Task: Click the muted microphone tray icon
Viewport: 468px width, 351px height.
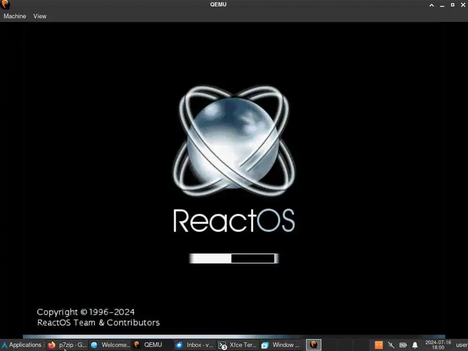Action: pyautogui.click(x=391, y=345)
